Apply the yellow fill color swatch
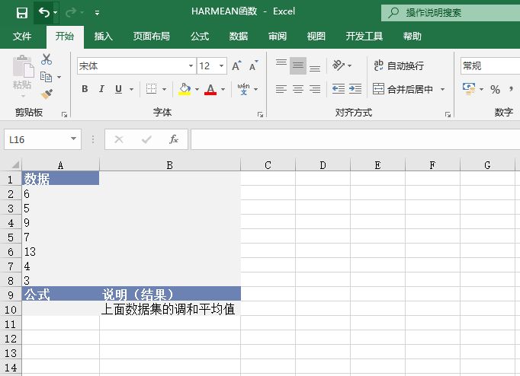 point(185,89)
